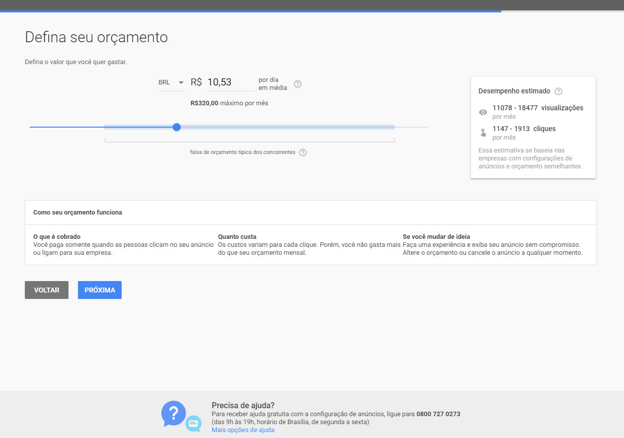Click the R$ currency symbol
The image size is (624, 438).
(196, 82)
